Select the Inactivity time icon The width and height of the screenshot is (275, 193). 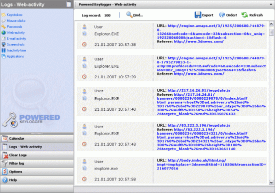(x=3, y=50)
